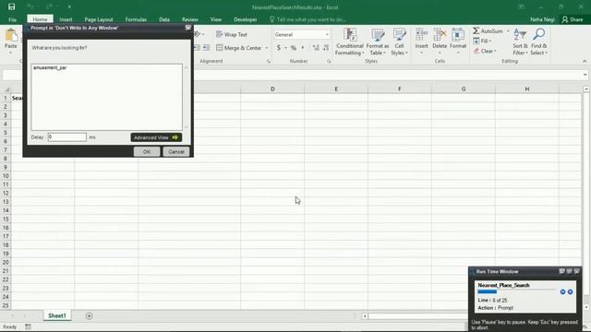Select column D header

pos(272,89)
